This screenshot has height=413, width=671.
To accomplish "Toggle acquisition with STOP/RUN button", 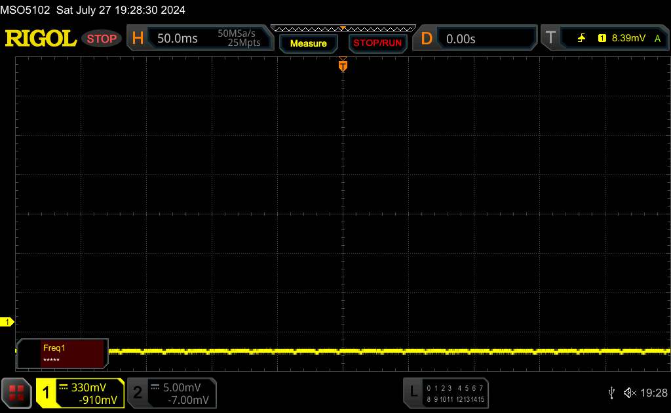I will point(377,43).
